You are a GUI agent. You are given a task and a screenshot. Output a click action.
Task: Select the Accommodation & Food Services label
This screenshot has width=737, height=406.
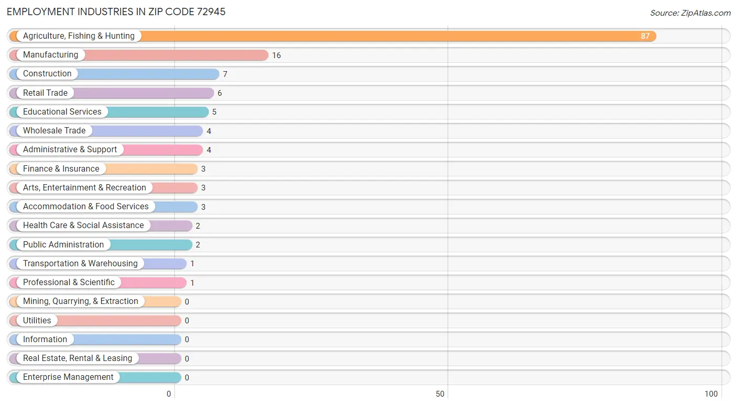(86, 207)
